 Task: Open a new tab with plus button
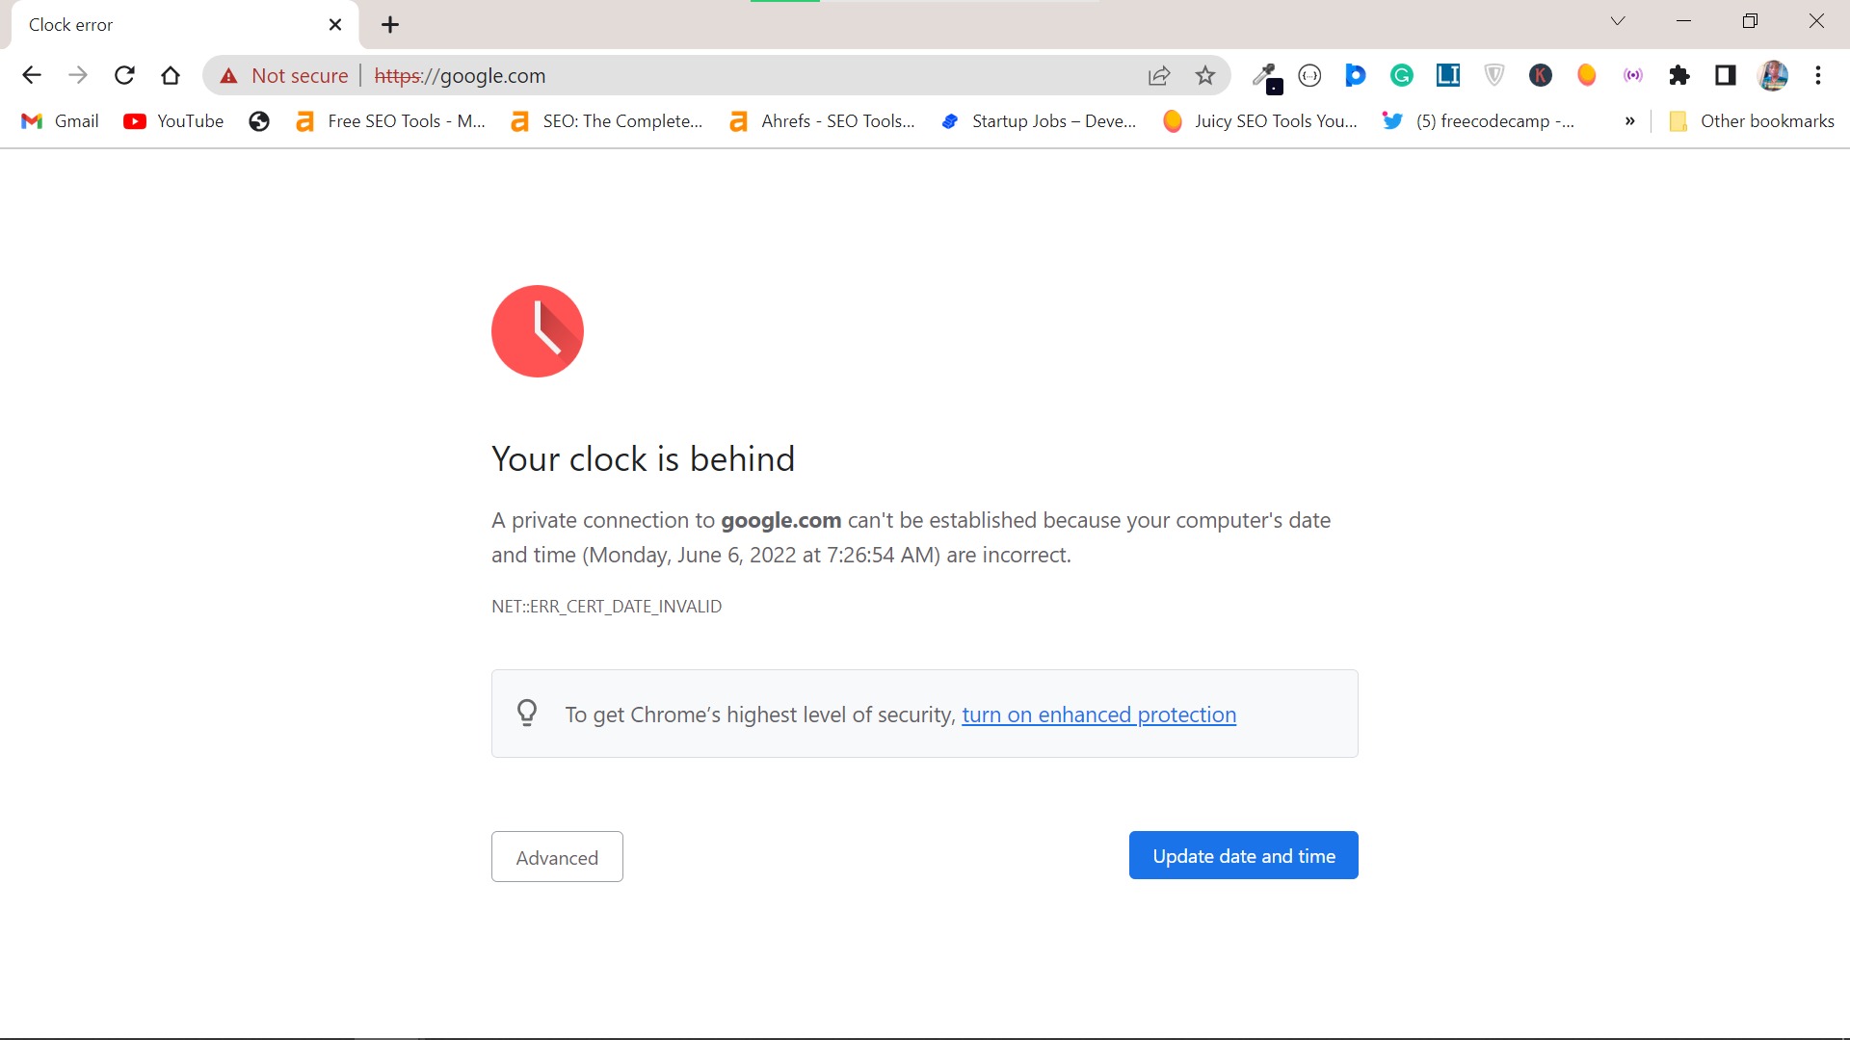pyautogui.click(x=390, y=25)
